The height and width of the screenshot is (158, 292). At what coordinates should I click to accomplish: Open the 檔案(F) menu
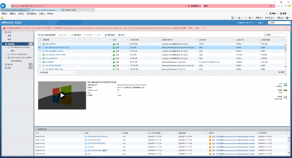(4, 14)
